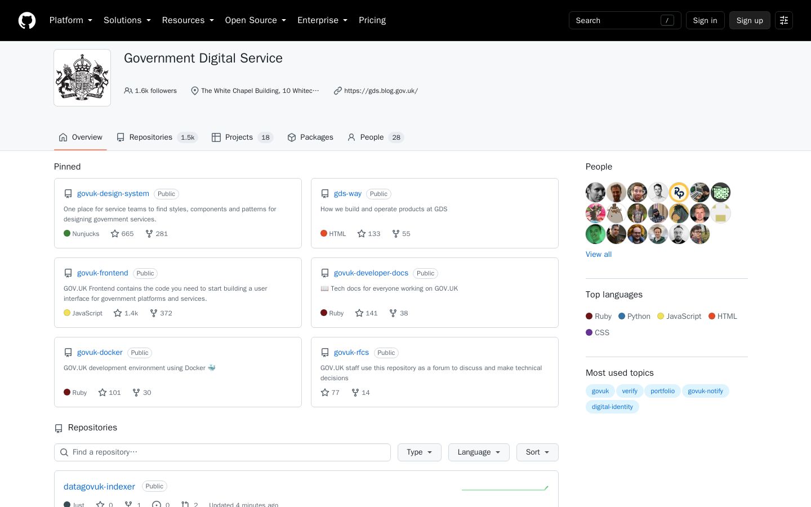Open the Repositories tab

tap(157, 137)
